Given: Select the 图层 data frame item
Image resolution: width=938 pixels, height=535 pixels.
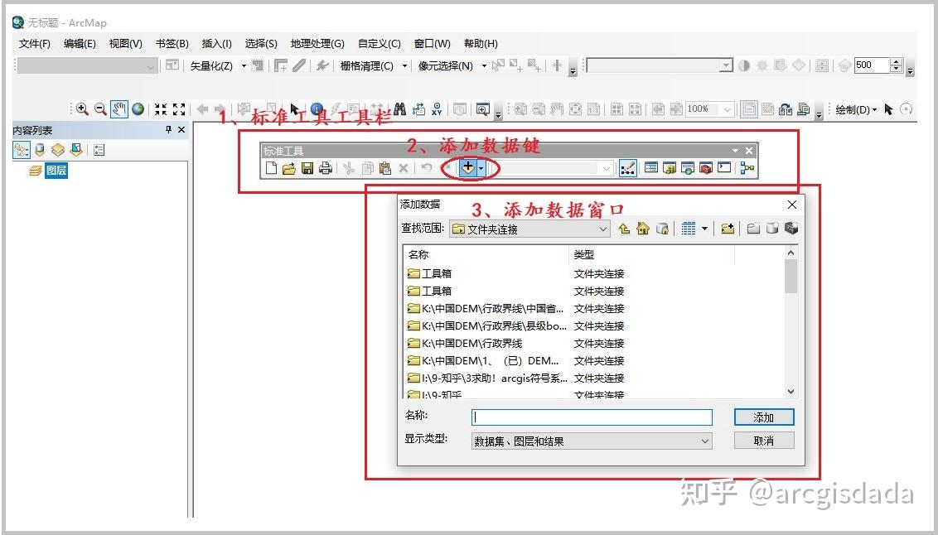Looking at the screenshot, I should click(56, 171).
